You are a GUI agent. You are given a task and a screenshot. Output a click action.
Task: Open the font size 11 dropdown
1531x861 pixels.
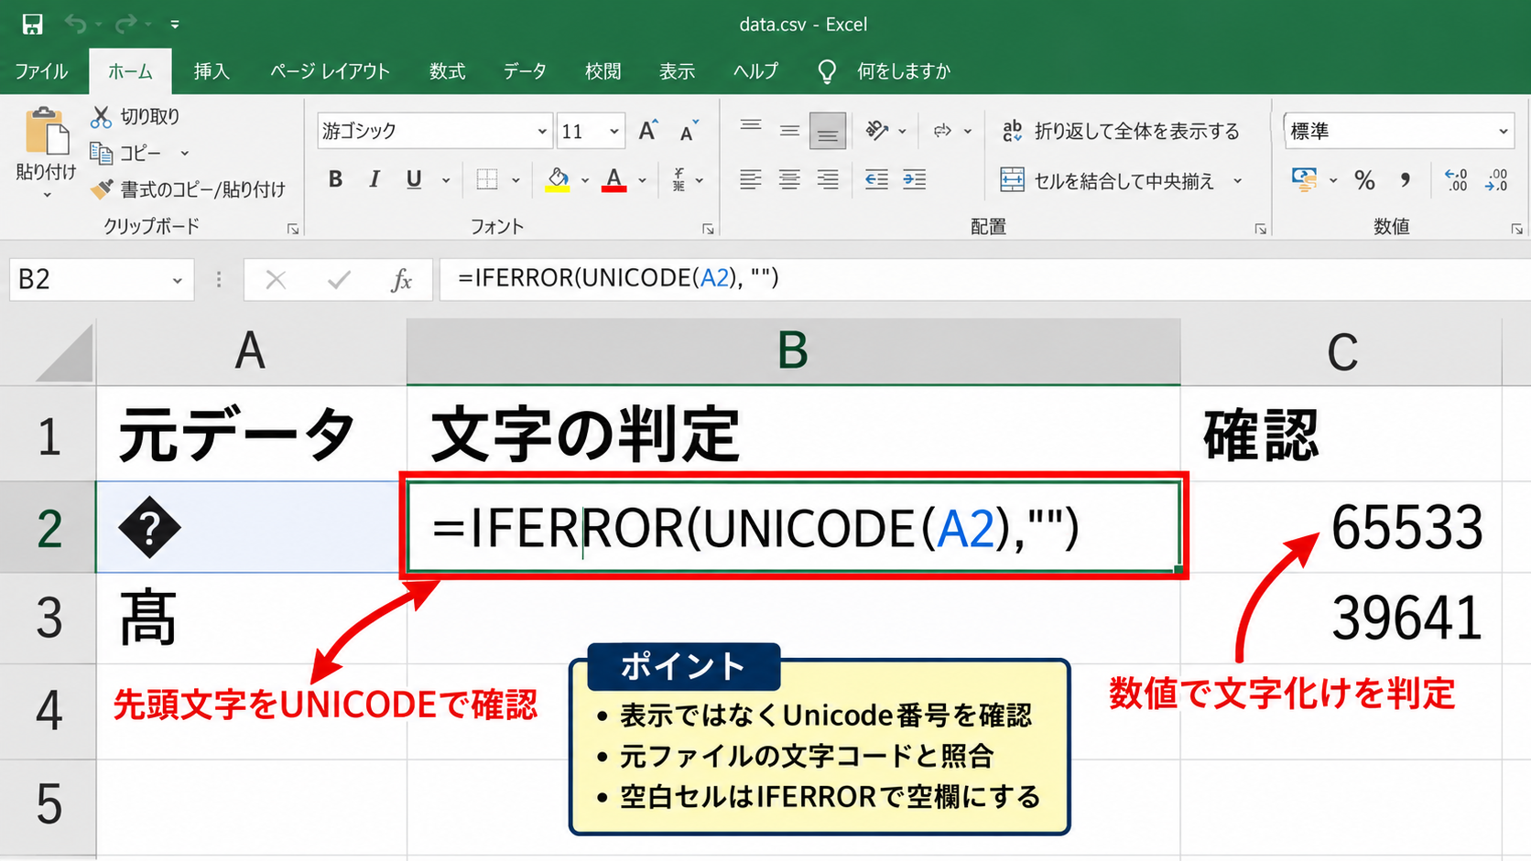pyautogui.click(x=614, y=131)
